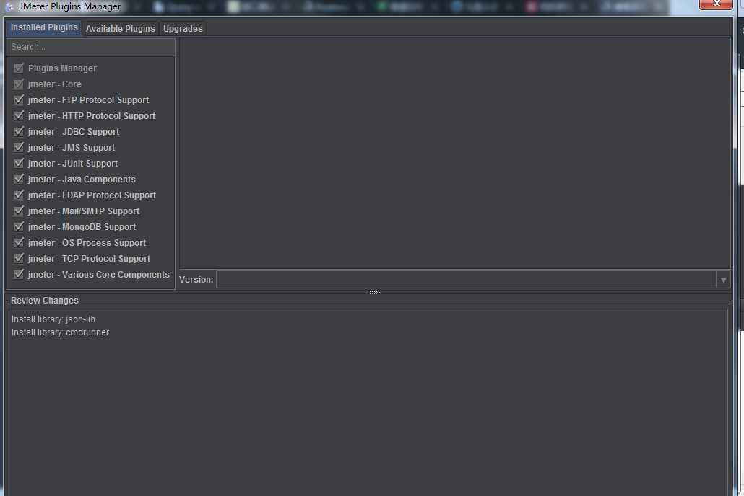The height and width of the screenshot is (496, 744).
Task: Select jmeter - JDBC Support label
Action: [74, 132]
